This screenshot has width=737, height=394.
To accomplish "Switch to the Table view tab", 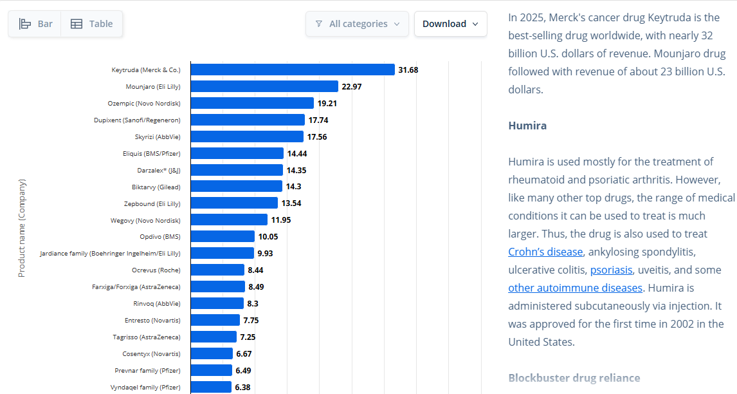I will (92, 24).
